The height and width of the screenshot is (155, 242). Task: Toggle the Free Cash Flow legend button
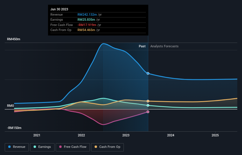pos(73,147)
